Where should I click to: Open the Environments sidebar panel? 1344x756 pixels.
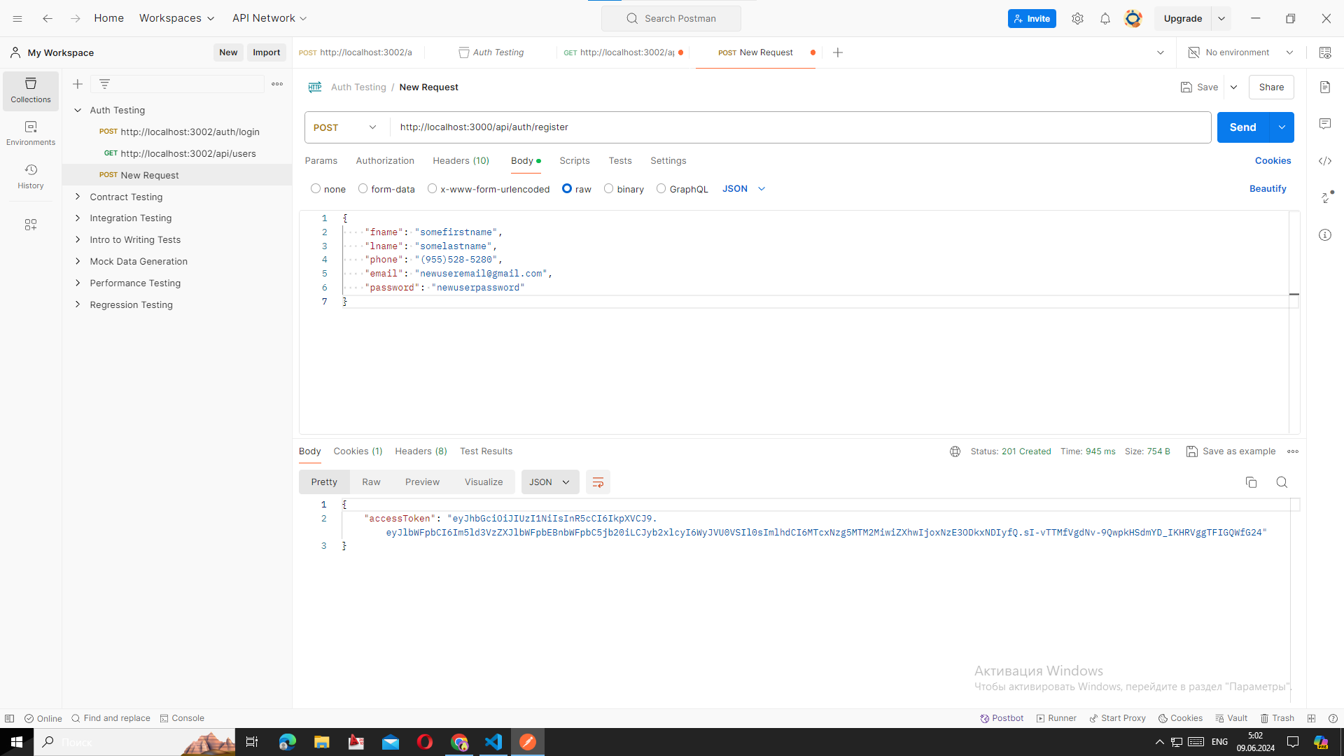[30, 133]
